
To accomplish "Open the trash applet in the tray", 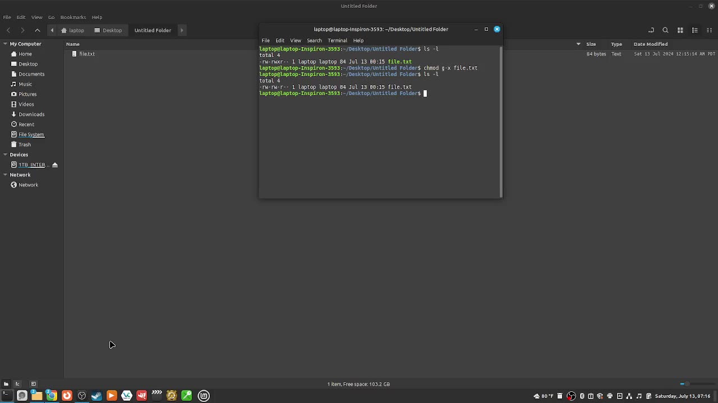I will (560, 396).
